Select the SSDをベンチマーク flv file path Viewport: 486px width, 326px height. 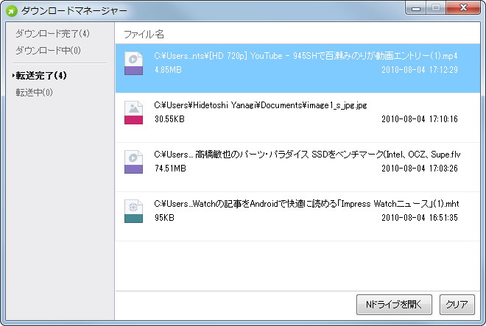pos(307,155)
